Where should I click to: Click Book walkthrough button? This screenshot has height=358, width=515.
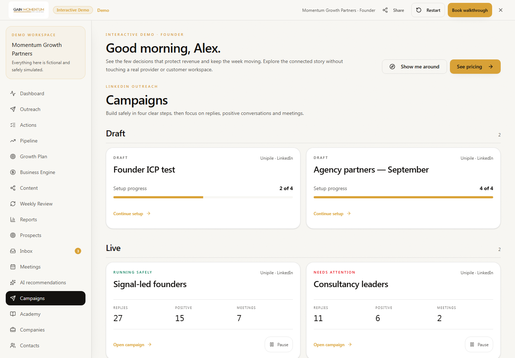(x=470, y=10)
